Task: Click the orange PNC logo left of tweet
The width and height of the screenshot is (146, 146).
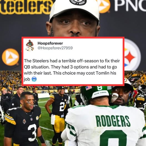Action: click(11, 57)
